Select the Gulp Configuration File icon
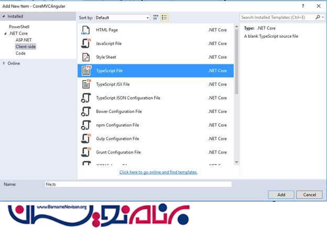 [86, 139]
